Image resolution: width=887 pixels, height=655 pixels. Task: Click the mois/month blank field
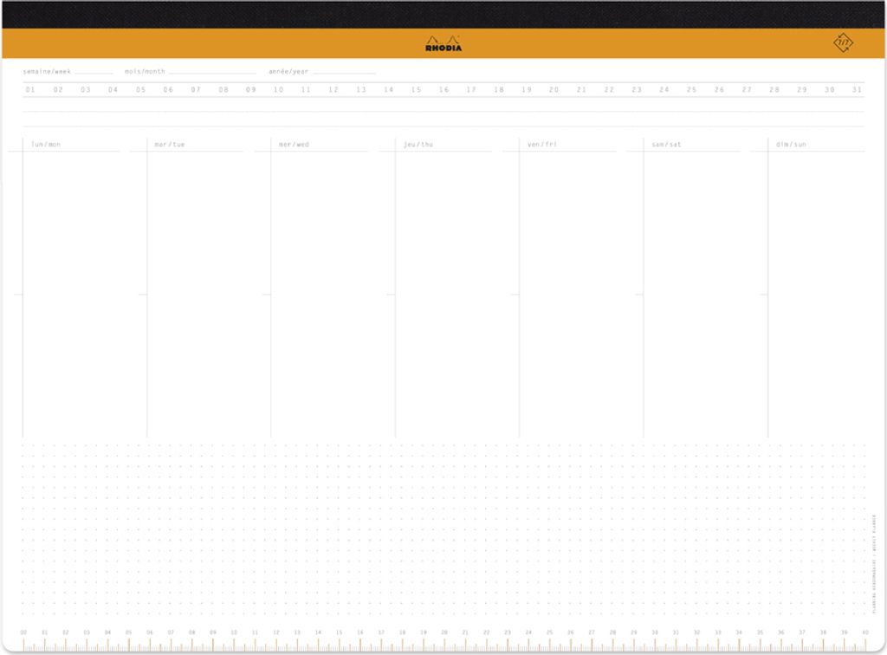pos(212,72)
